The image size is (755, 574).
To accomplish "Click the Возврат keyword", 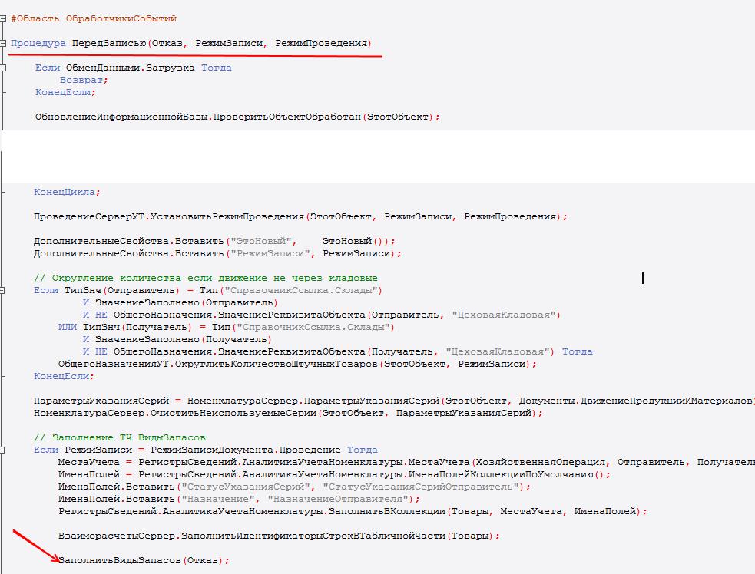I will [83, 80].
